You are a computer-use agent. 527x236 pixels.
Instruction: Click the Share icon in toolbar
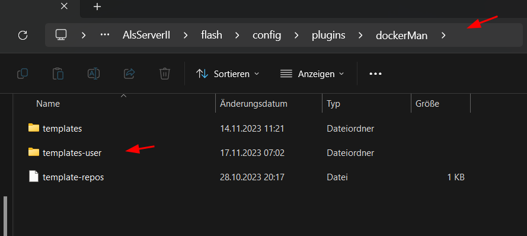129,74
